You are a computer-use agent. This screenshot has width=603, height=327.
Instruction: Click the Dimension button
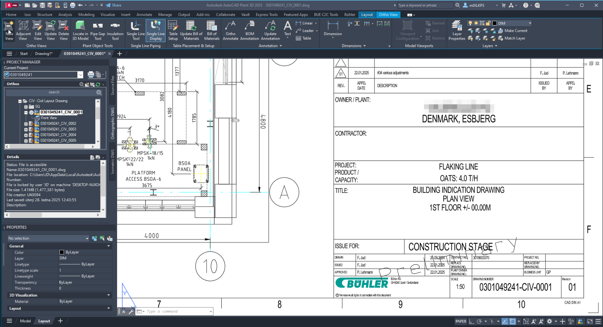click(333, 29)
